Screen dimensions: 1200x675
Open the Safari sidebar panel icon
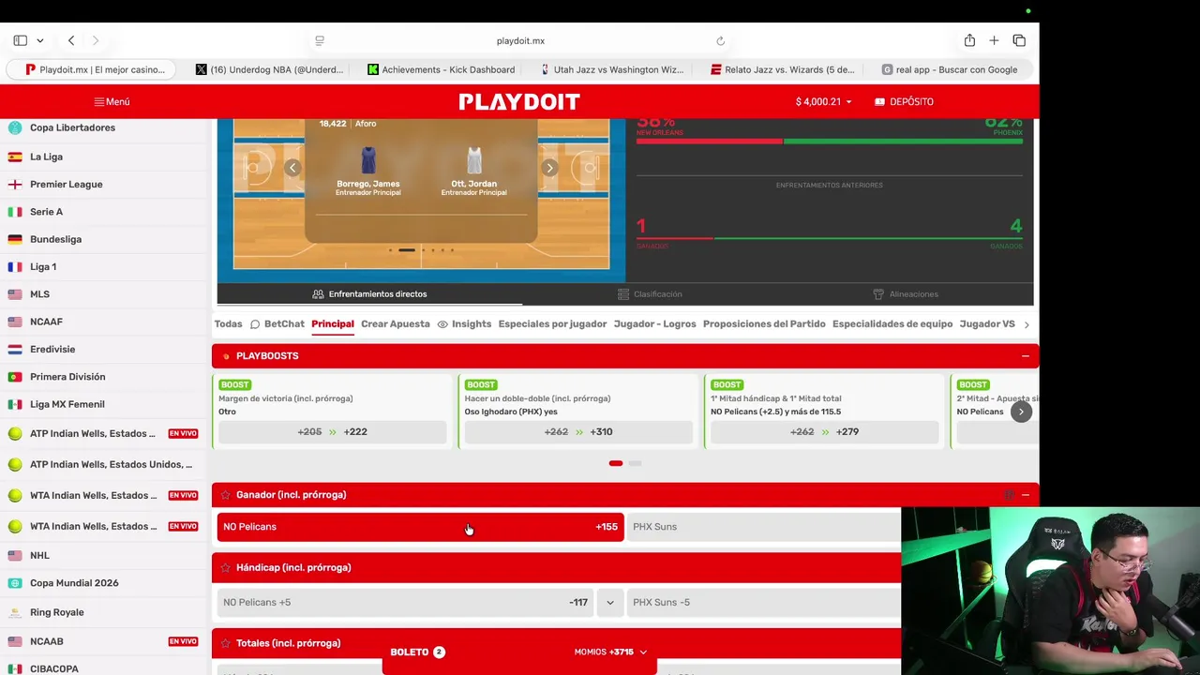20,40
